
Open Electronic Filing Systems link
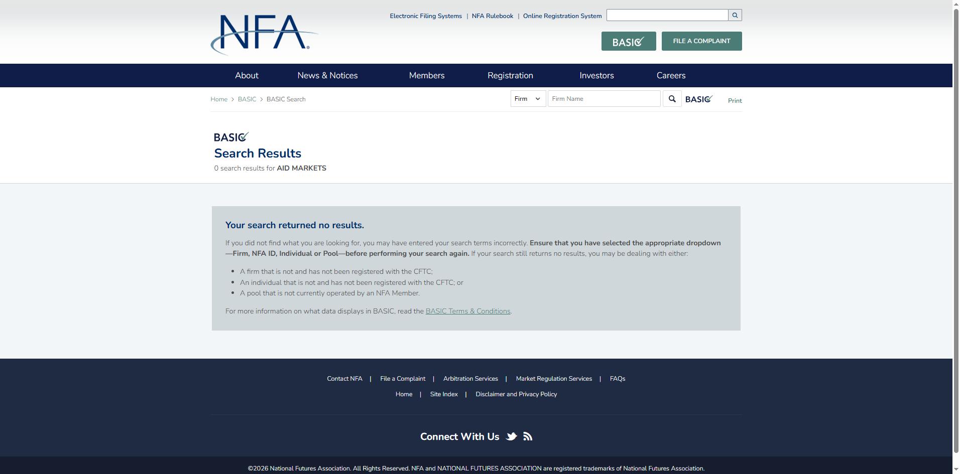(x=426, y=16)
